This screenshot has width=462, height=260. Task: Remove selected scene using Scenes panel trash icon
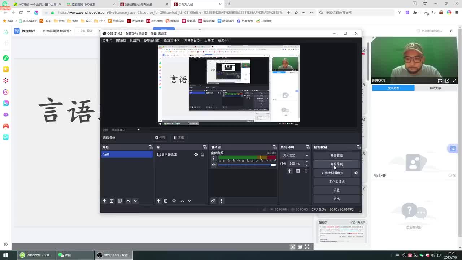[x=112, y=201]
